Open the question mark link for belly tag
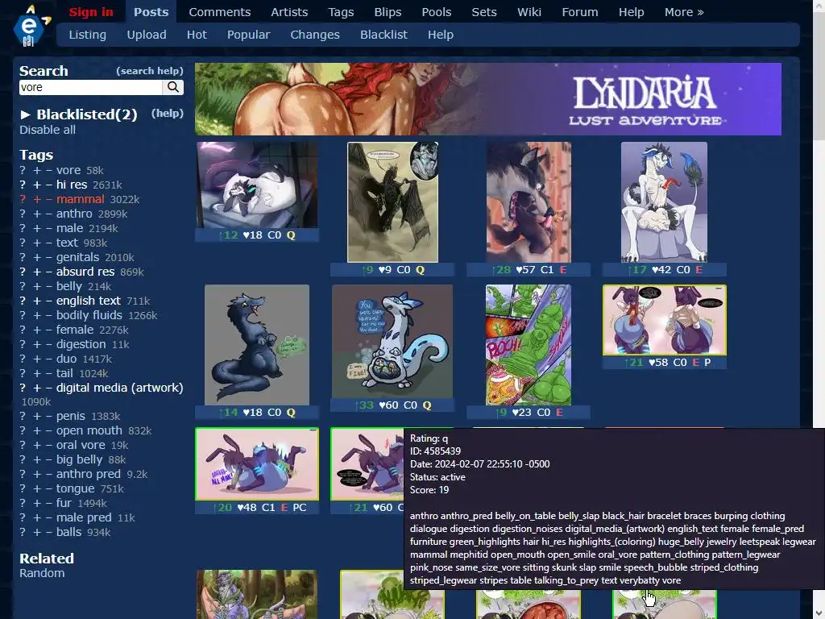Image resolution: width=825 pixels, height=619 pixels. point(23,286)
